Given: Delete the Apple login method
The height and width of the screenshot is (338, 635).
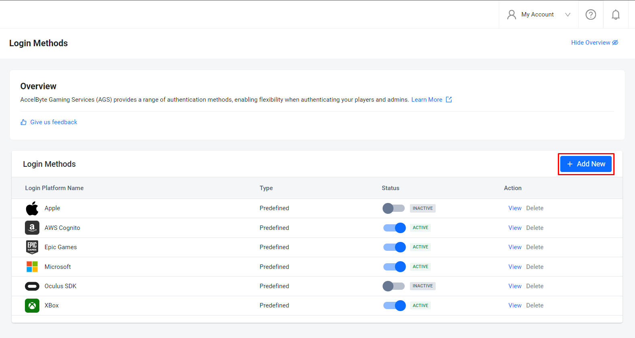Looking at the screenshot, I should (535, 208).
